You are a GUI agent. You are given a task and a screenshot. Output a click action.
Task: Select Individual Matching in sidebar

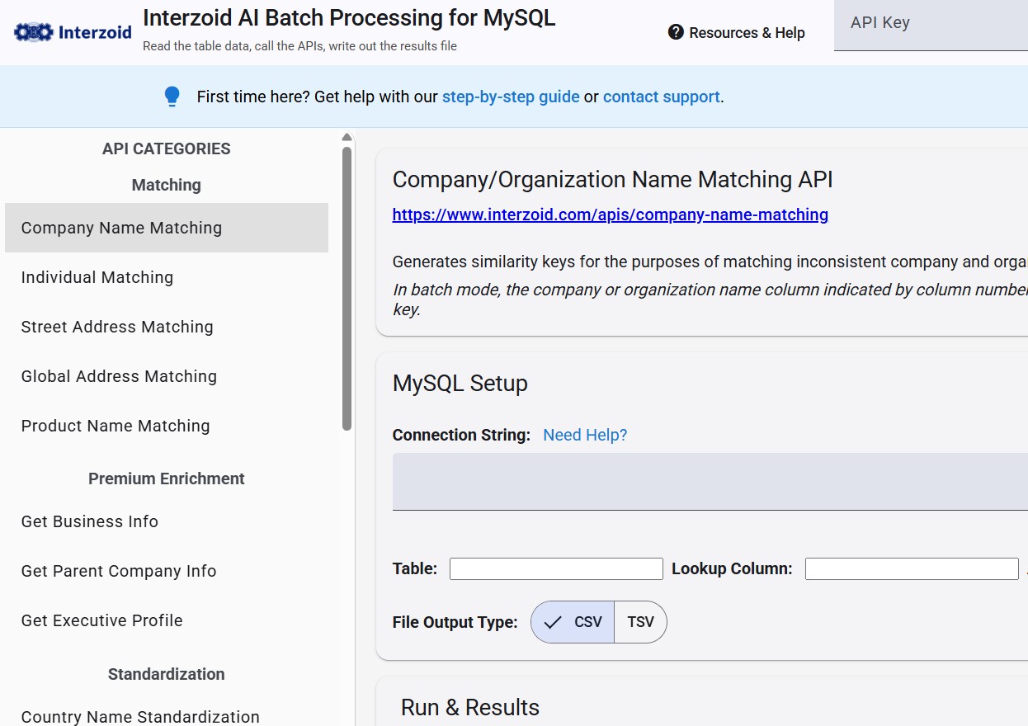(167, 277)
